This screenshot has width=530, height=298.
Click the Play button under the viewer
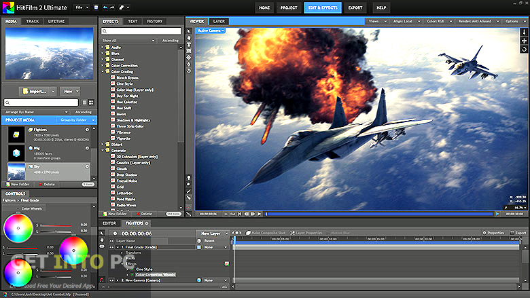tap(260, 214)
